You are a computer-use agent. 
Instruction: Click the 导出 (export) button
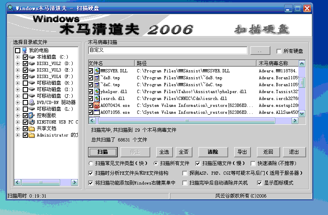(242, 152)
